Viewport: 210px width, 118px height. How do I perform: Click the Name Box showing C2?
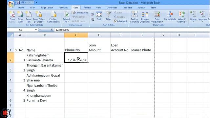click(21, 30)
